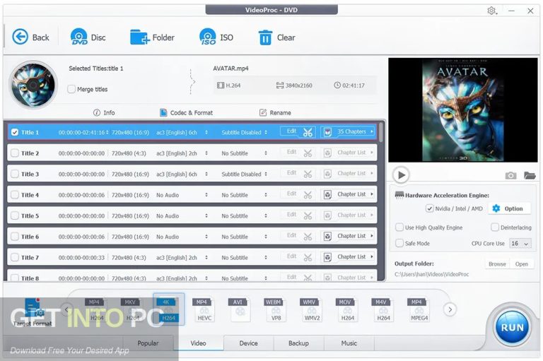Enable Safe Mode checkbox
The width and height of the screenshot is (543, 361).
click(399, 243)
